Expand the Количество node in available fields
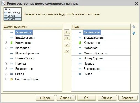The height and width of the screenshot is (103, 140). tap(6, 43)
